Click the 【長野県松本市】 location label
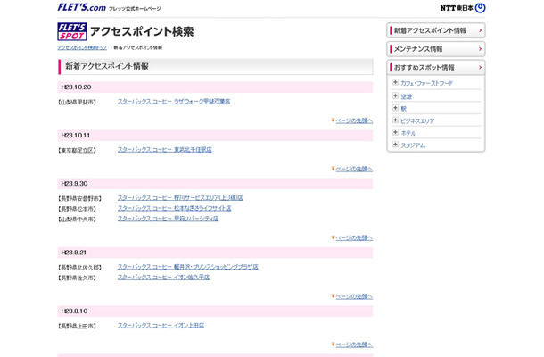 tap(77, 209)
